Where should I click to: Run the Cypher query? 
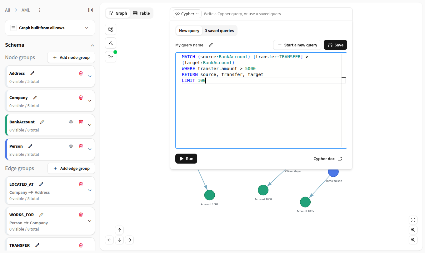(x=186, y=159)
